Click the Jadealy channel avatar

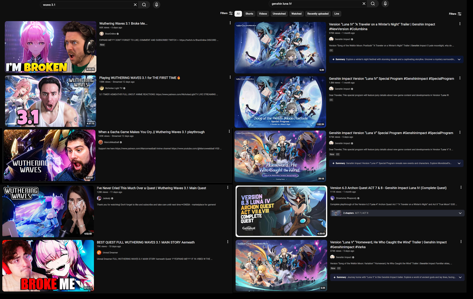[99, 198]
